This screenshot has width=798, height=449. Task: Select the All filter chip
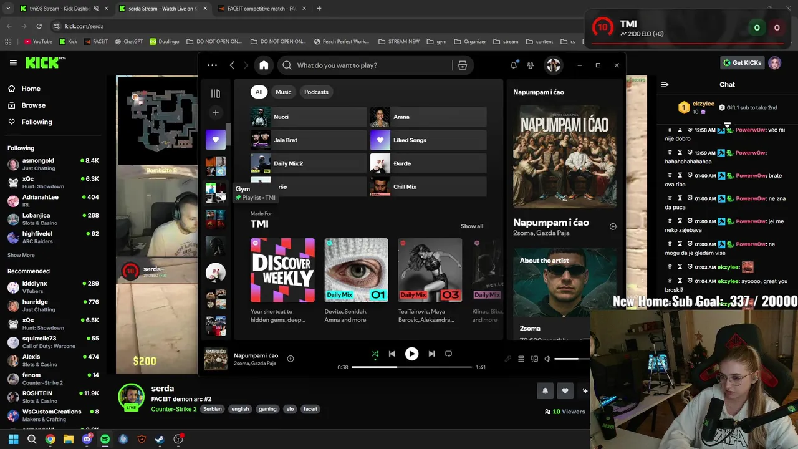[259, 92]
